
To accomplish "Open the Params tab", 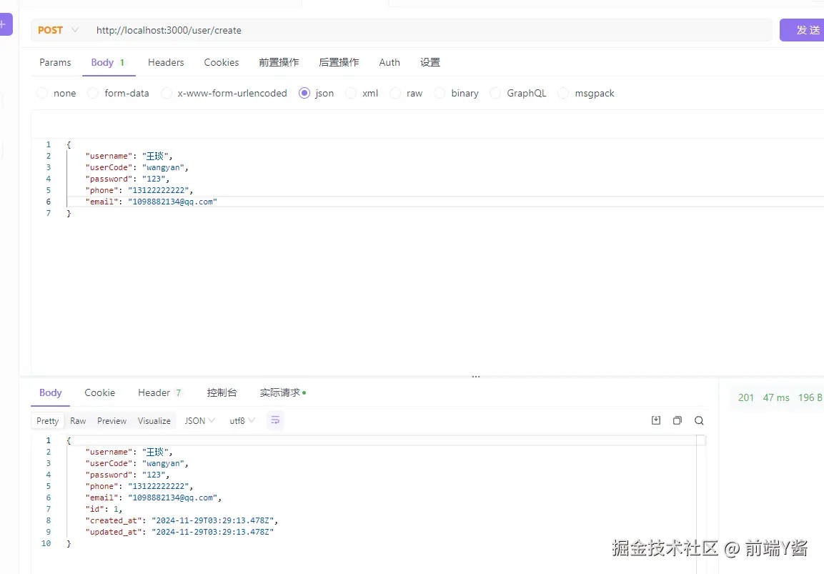I will pyautogui.click(x=55, y=63).
